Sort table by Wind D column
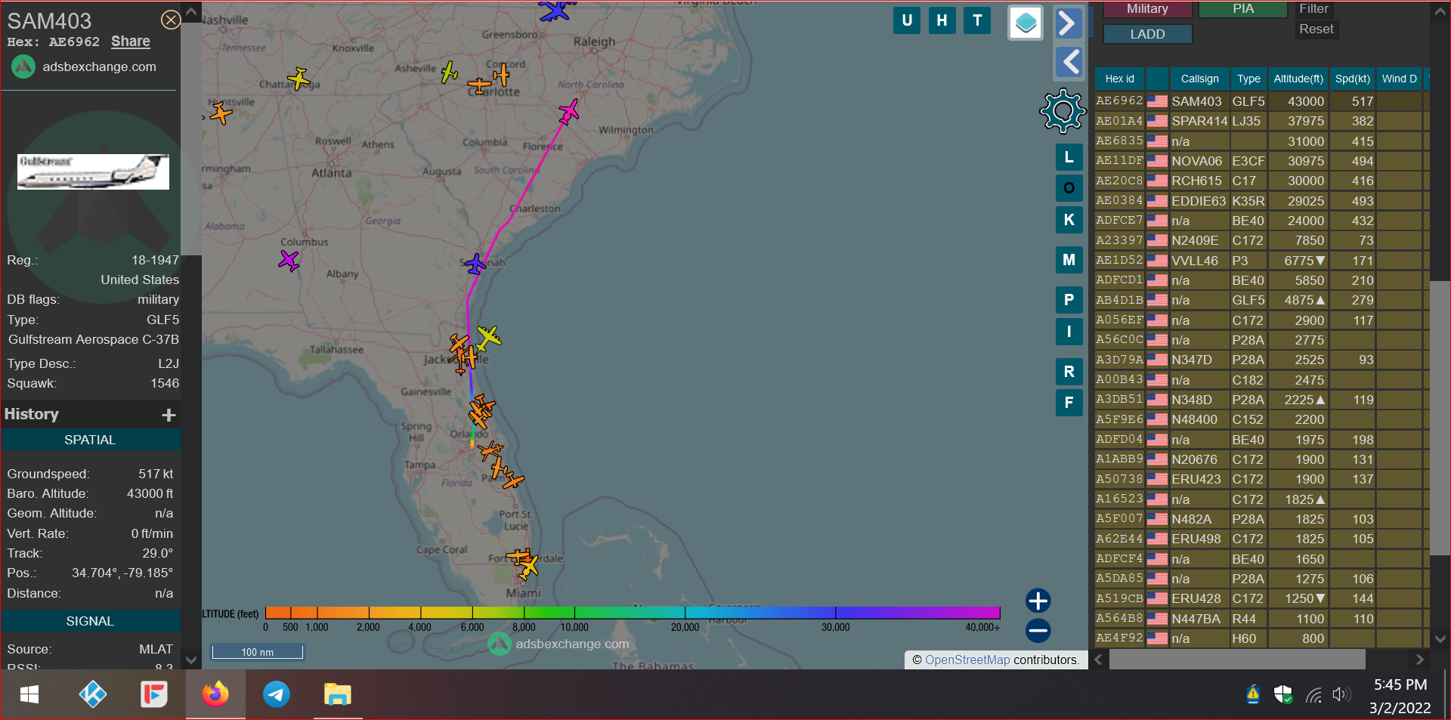 (1399, 79)
